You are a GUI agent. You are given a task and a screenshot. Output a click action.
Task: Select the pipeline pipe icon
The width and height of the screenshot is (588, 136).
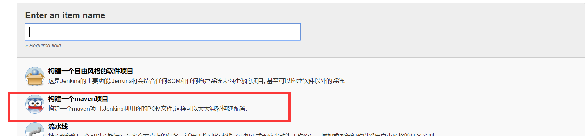35,130
